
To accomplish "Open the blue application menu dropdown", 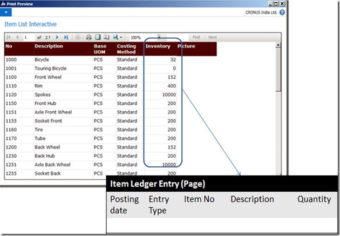I will click(x=5, y=11).
